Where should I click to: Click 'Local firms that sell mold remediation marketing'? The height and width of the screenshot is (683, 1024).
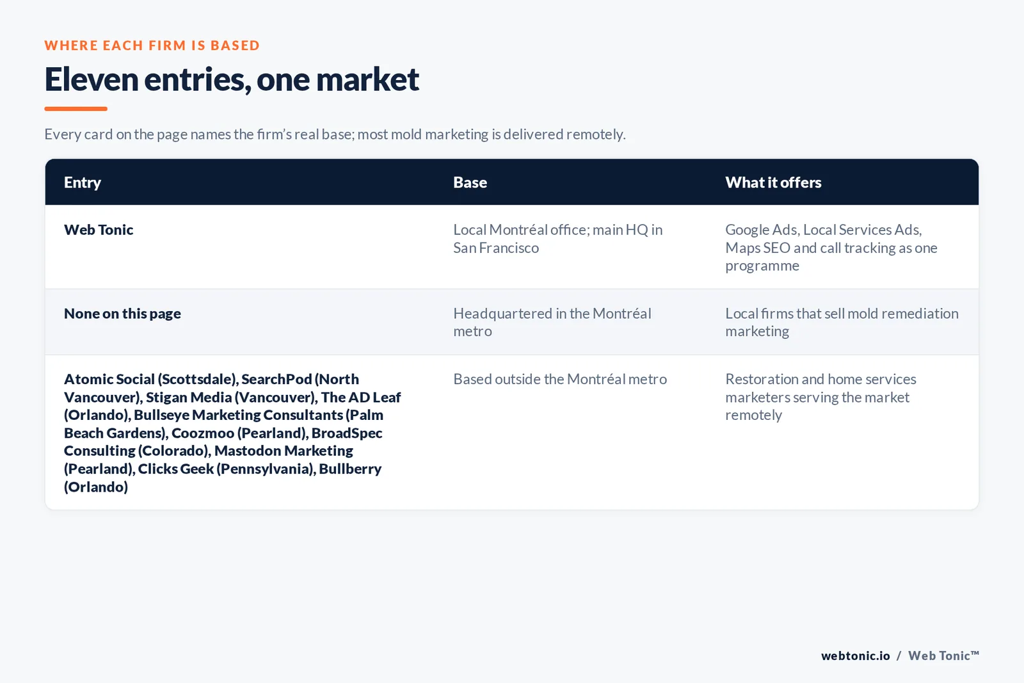click(842, 322)
